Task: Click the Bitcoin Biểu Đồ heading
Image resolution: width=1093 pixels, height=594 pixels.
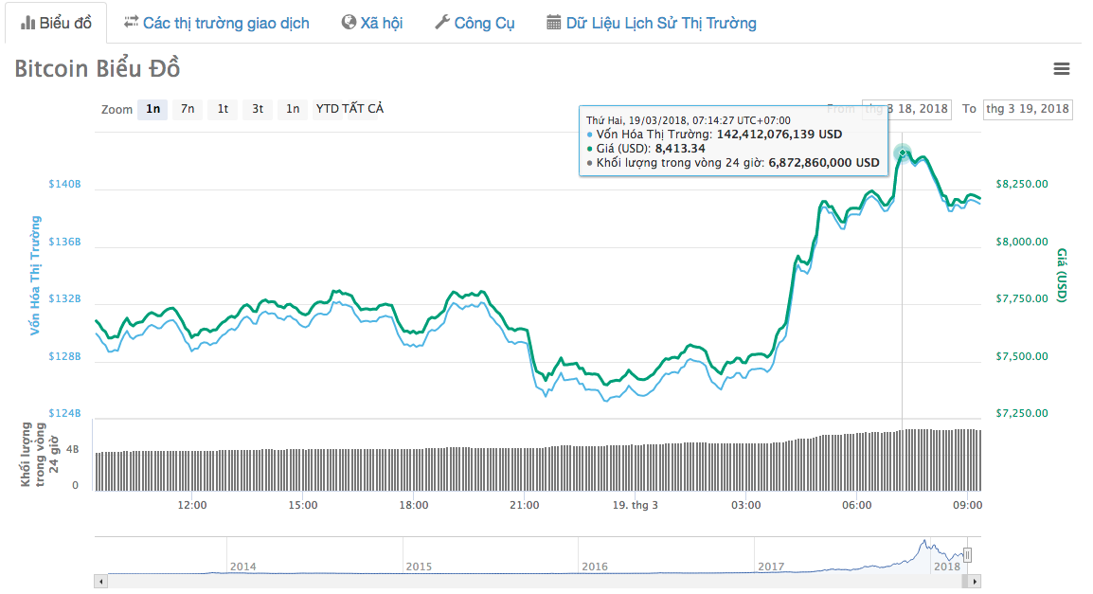Action: pos(98,68)
